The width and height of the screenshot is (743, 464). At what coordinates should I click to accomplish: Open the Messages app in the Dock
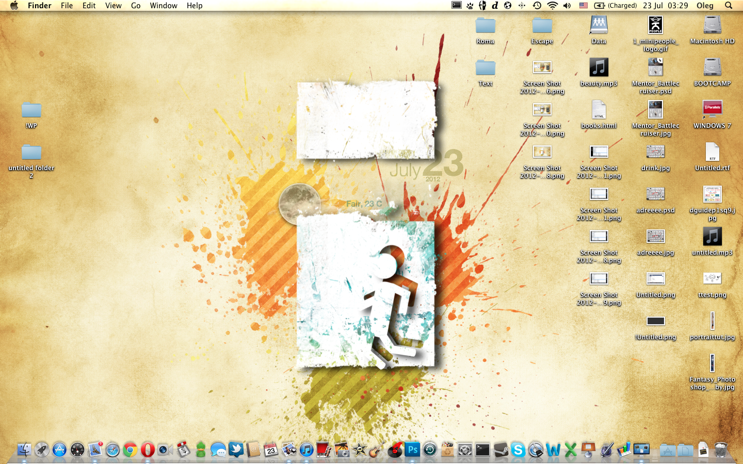pyautogui.click(x=218, y=450)
